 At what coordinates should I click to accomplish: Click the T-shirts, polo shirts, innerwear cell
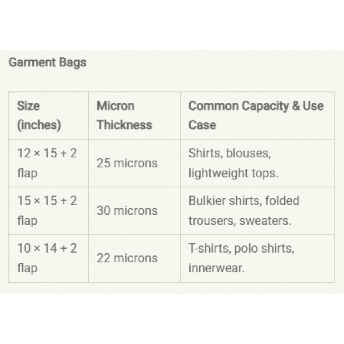[241, 258]
